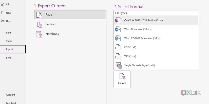Select Single File Web Page (*.mht) format
Screen dimensions: 209x104
(156, 65)
